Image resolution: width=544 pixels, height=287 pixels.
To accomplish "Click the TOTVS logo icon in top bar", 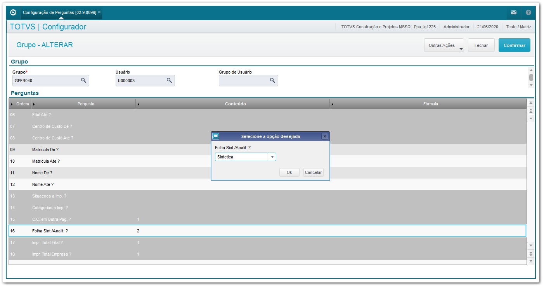I will pos(13,12).
